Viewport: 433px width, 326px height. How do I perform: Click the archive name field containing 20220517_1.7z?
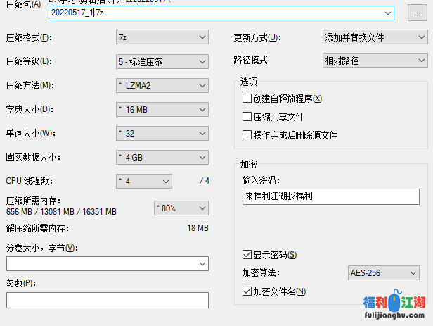211,13
